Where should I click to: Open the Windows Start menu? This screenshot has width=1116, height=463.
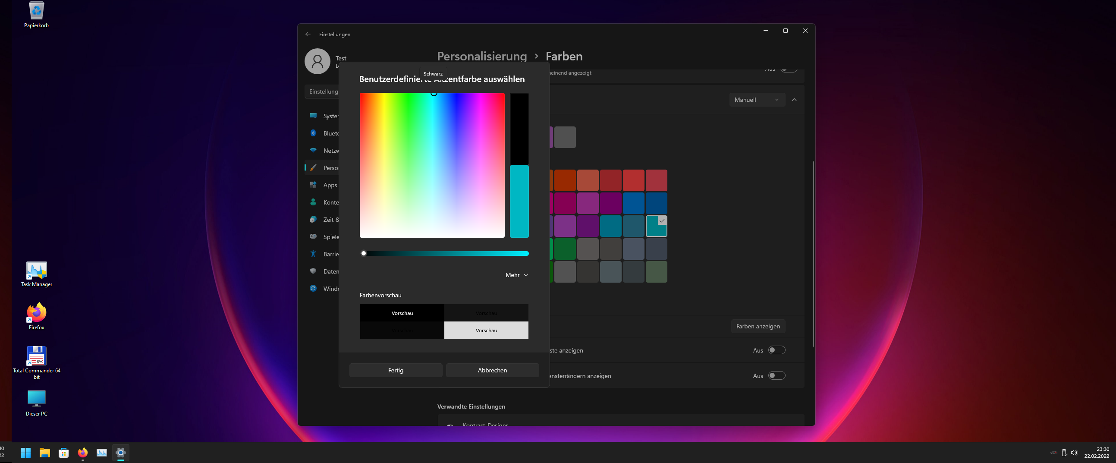point(25,453)
